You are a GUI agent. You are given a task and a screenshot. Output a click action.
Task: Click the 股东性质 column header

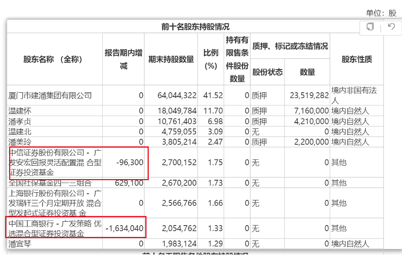[356, 59]
